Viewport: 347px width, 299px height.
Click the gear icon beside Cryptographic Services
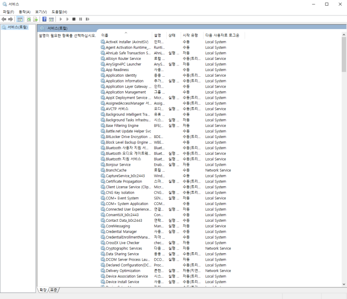click(103, 248)
